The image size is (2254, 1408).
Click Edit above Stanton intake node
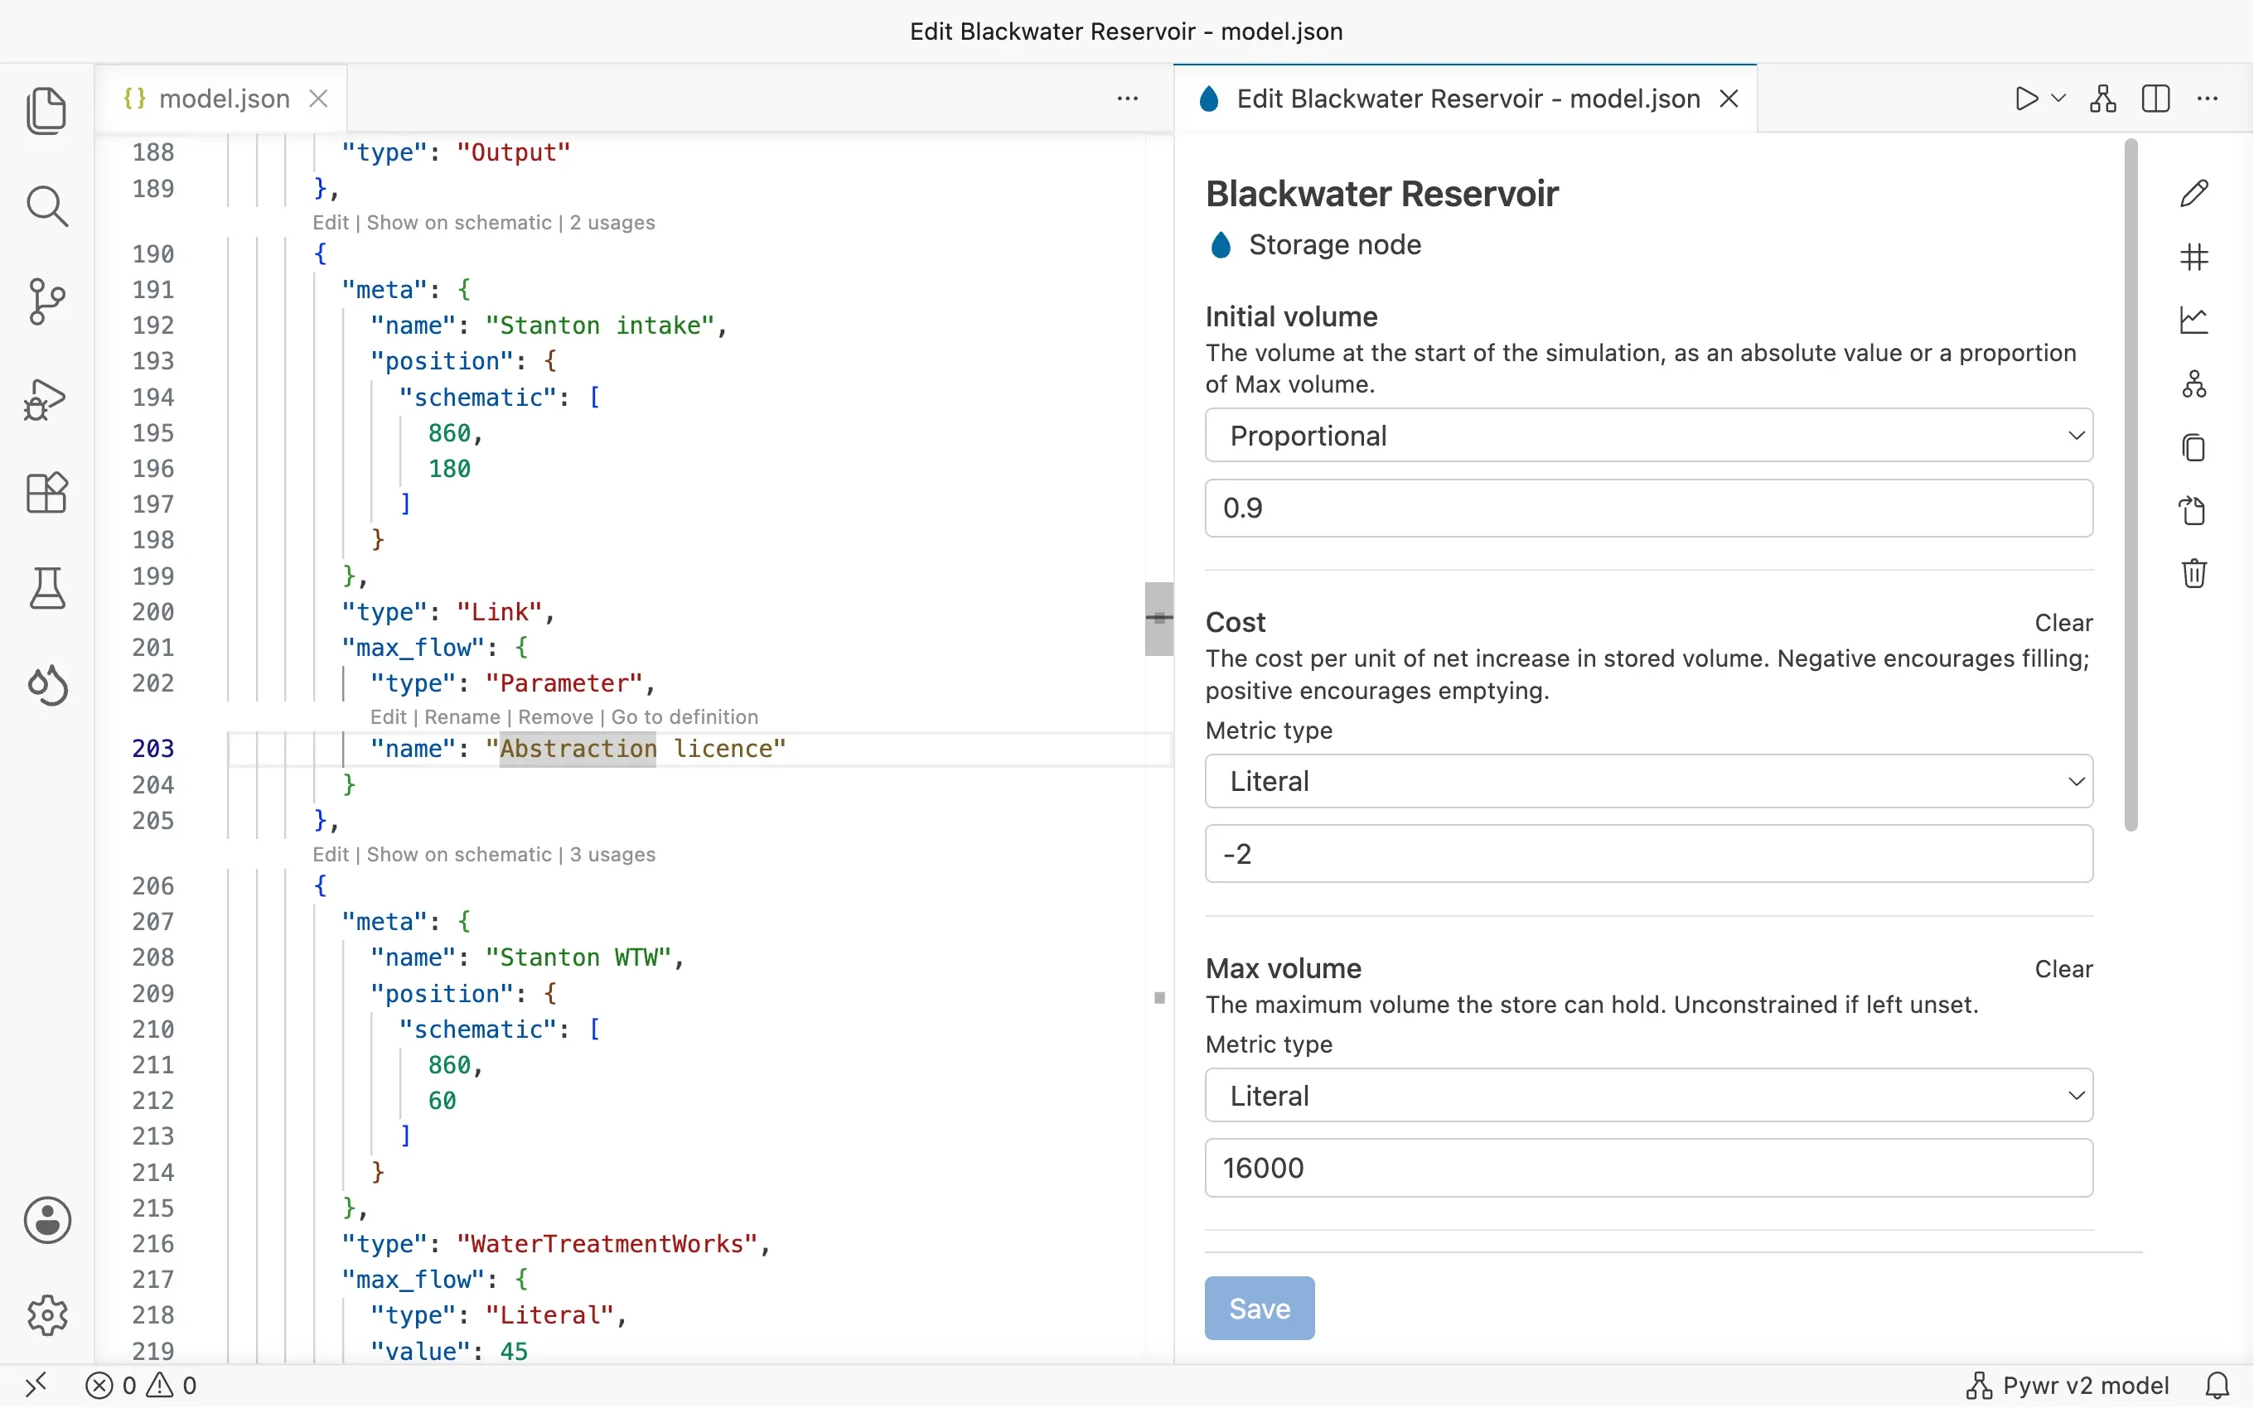click(x=331, y=223)
